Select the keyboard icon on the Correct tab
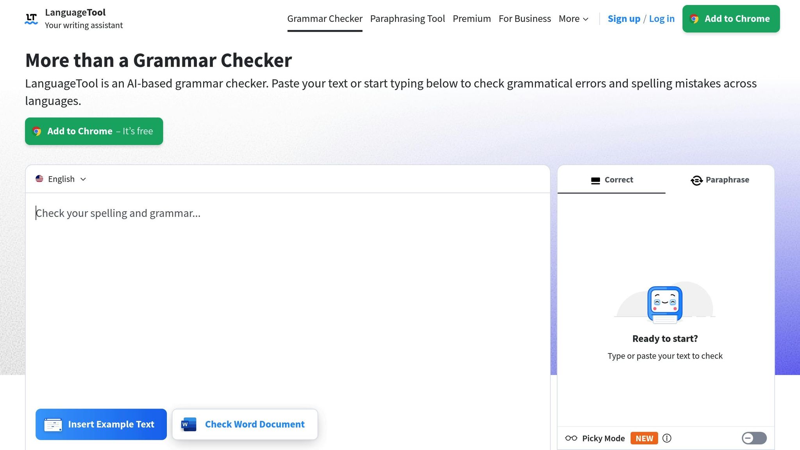 pos(595,180)
